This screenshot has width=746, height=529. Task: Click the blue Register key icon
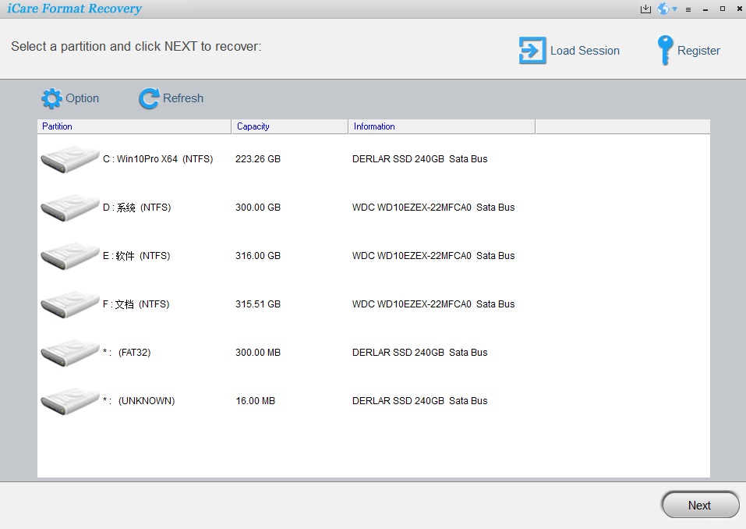(665, 51)
